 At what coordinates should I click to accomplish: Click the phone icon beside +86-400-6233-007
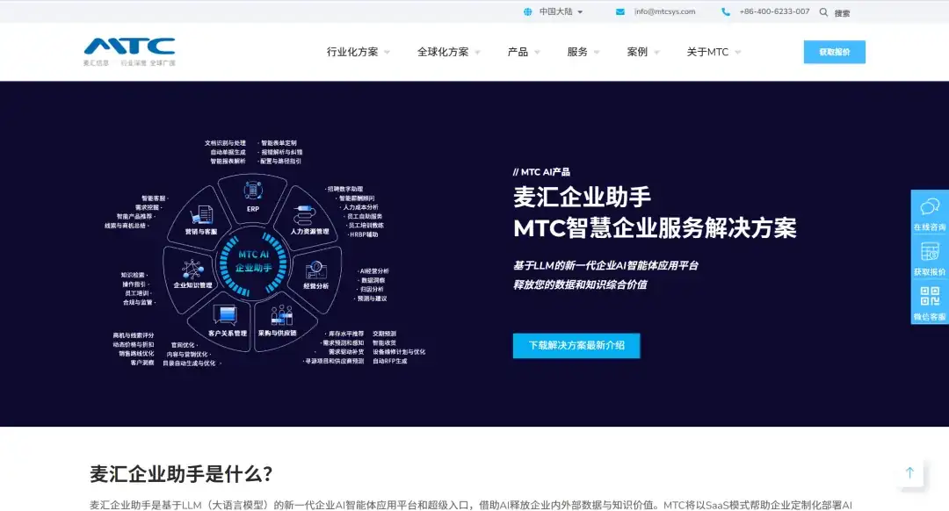tap(725, 11)
